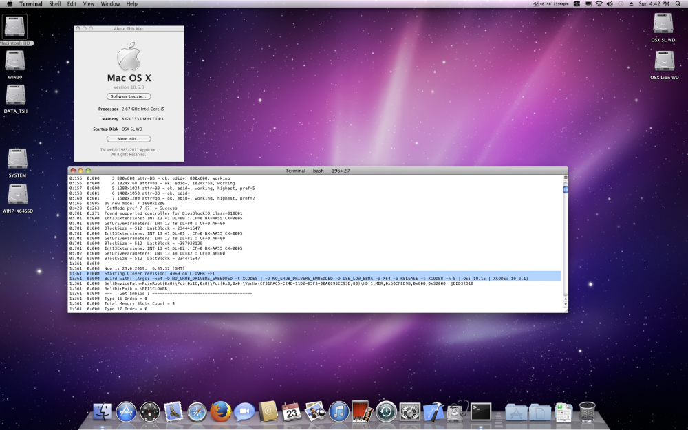The height and width of the screenshot is (430, 688).
Task: Open Finder from the Dock
Action: click(x=103, y=412)
